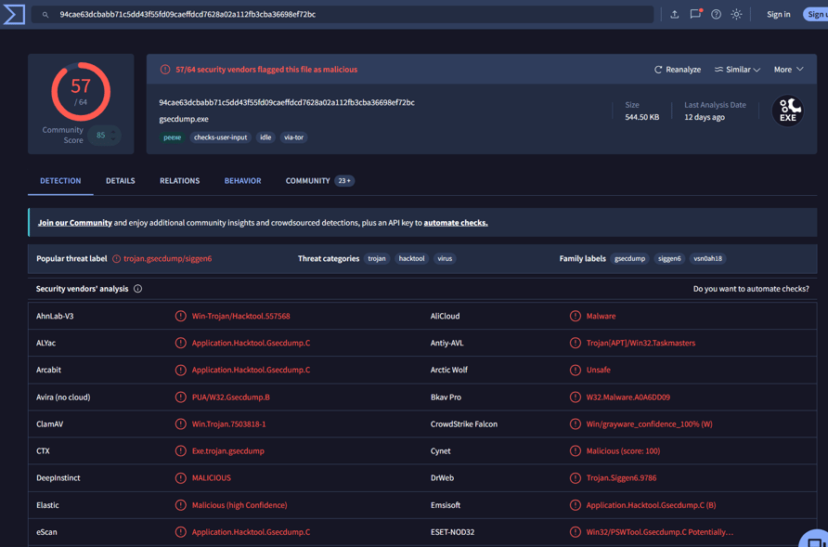The height and width of the screenshot is (547, 828).
Task: Click the hash search input field
Action: coord(343,14)
